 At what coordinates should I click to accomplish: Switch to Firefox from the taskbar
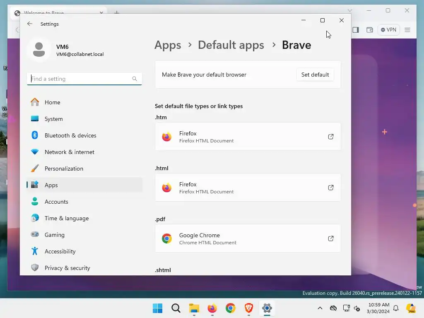pyautogui.click(x=212, y=308)
